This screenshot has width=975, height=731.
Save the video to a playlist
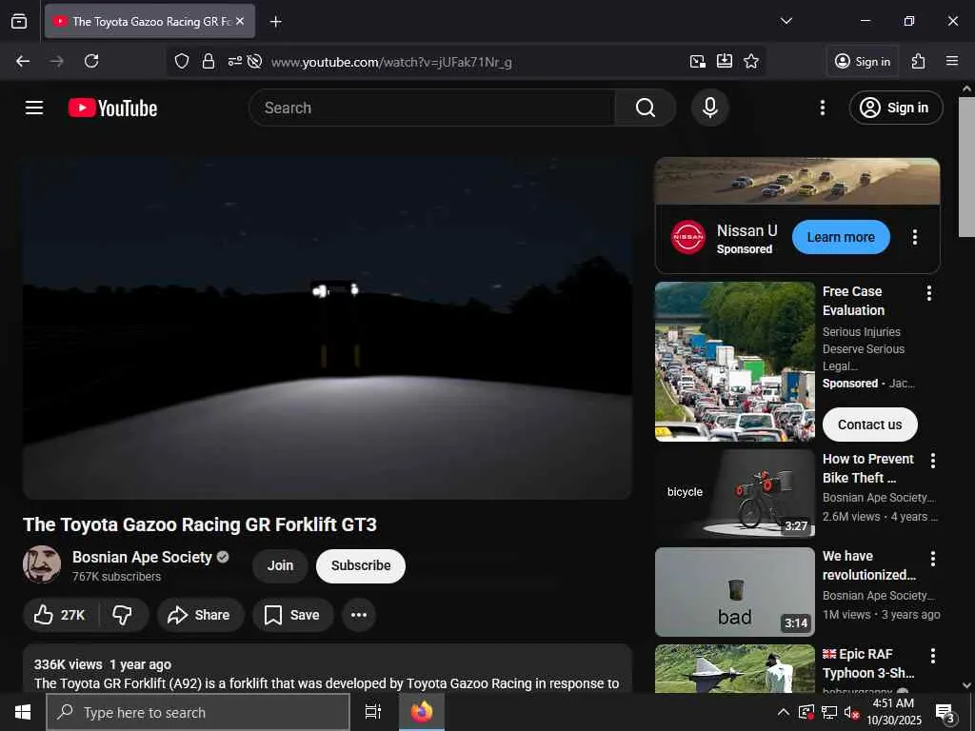(x=293, y=615)
